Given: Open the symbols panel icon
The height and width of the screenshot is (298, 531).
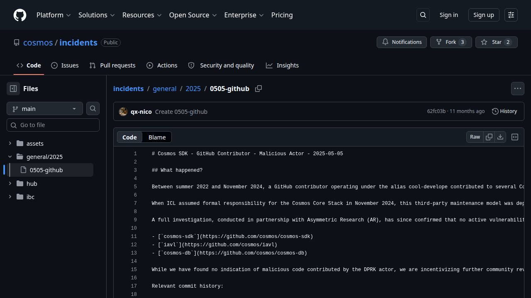Looking at the screenshot, I should click(x=515, y=137).
